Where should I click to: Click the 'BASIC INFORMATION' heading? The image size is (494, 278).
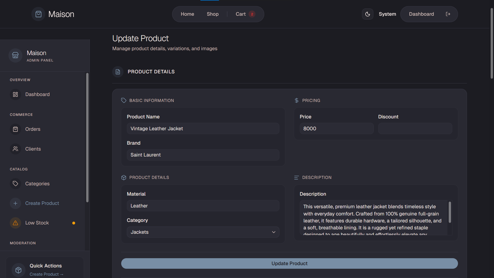pyautogui.click(x=152, y=100)
